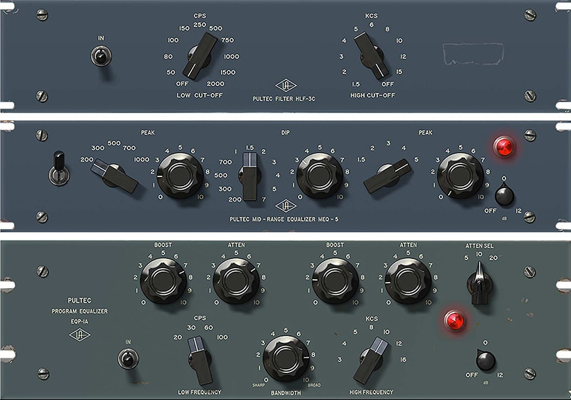
Task: Click the SHARP bandwidth label
Action: point(258,385)
